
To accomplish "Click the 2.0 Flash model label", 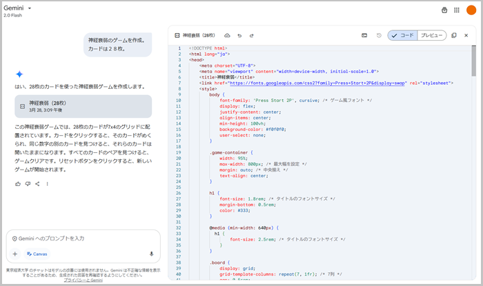I will click(12, 15).
